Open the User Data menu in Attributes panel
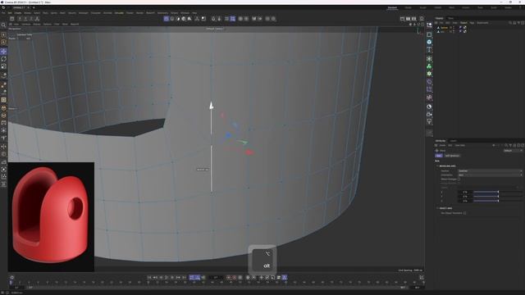The width and height of the screenshot is (525, 295). pyautogui.click(x=459, y=146)
